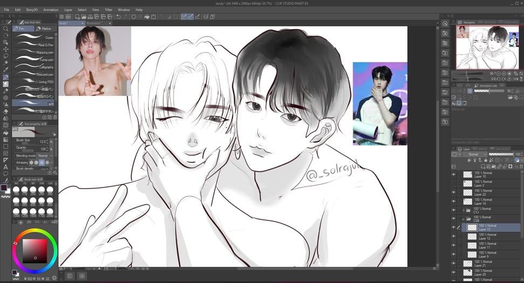Click the New canvas icon
The height and width of the screenshot is (283, 524).
point(77,17)
